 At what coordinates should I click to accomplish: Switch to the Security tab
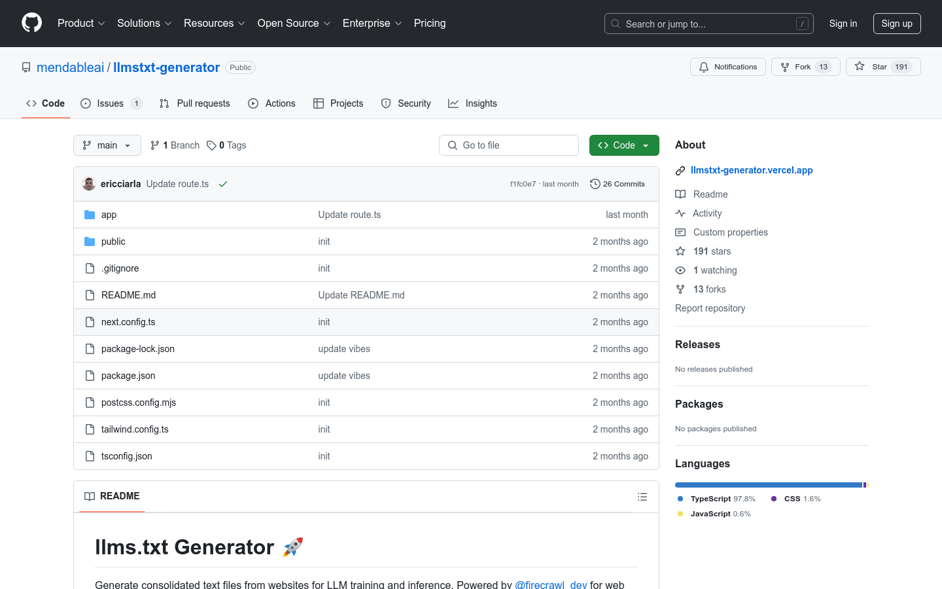point(406,103)
